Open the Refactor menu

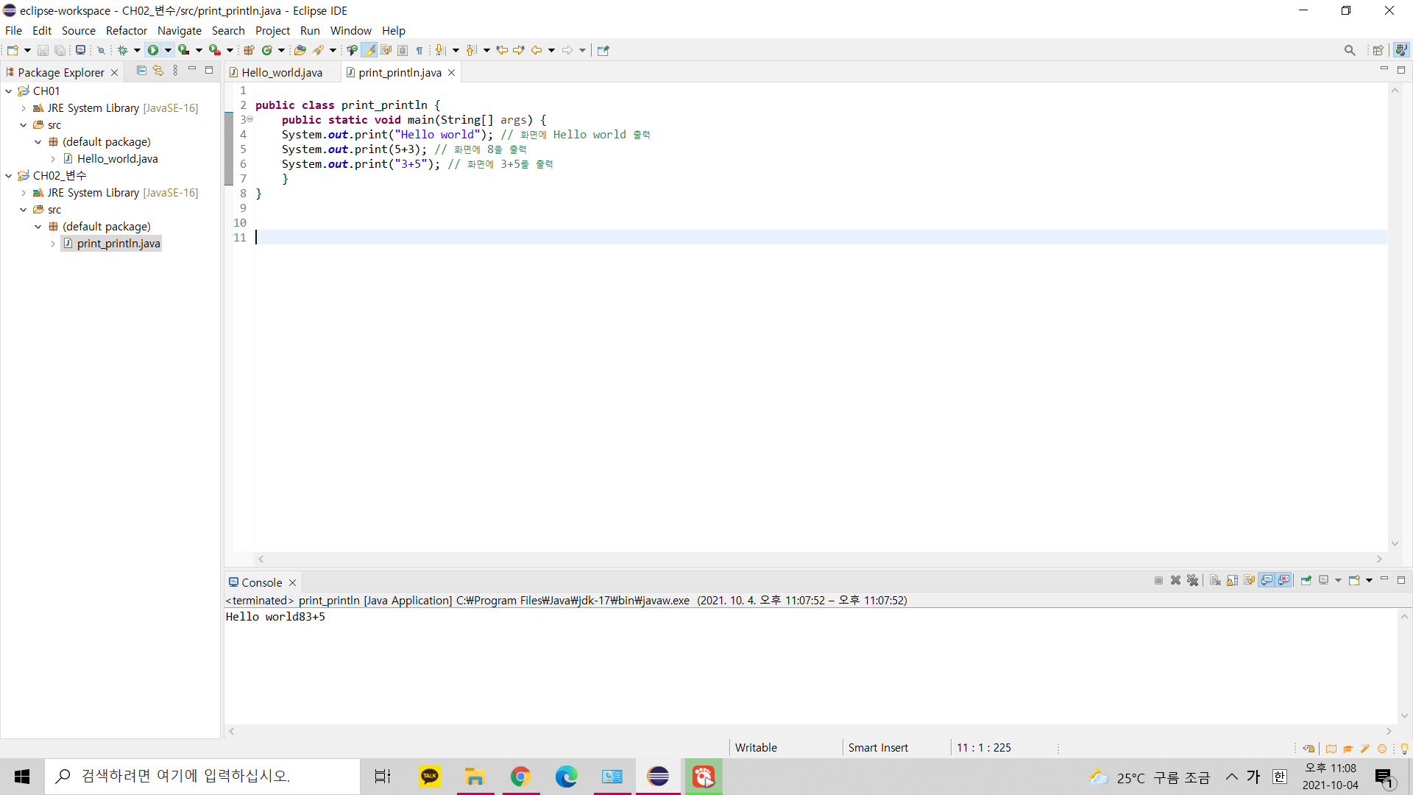126,30
